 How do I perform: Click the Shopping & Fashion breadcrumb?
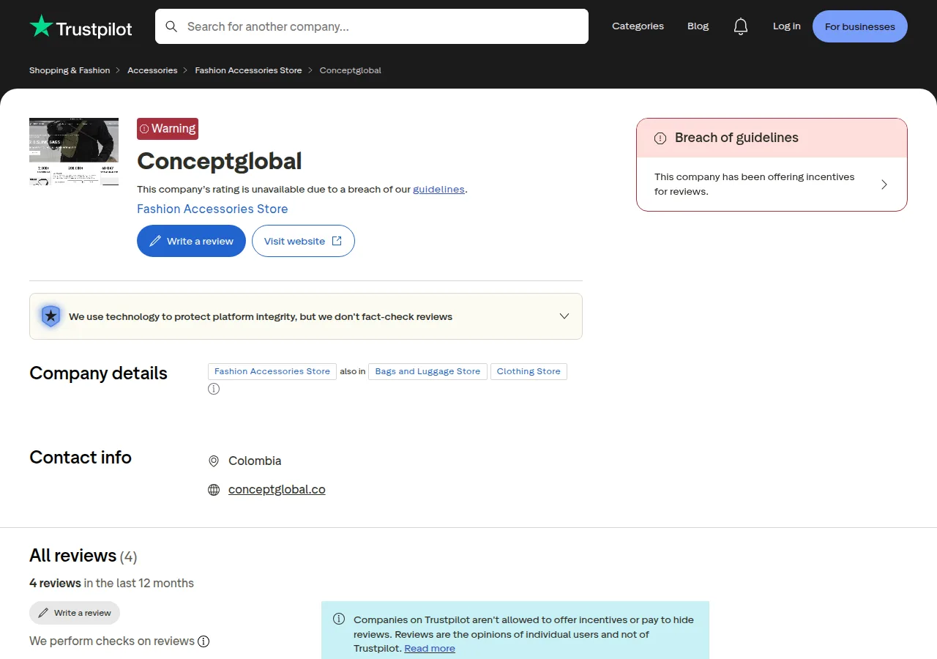[x=70, y=70]
